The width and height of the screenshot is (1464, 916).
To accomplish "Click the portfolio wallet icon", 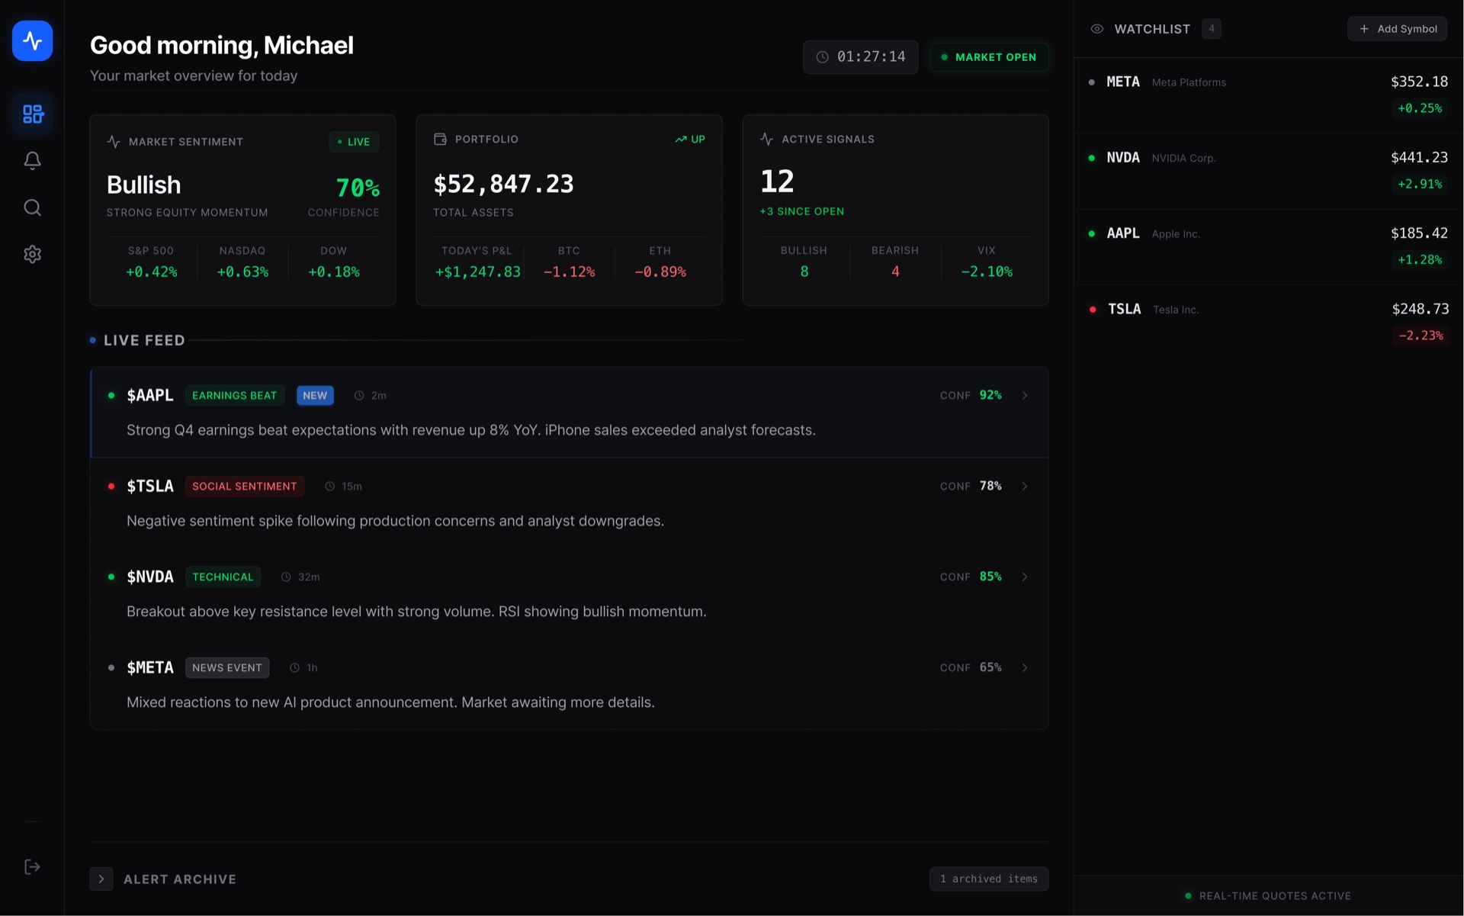I will (440, 139).
